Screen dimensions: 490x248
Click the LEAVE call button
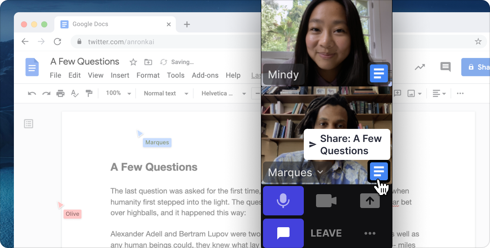point(326,233)
